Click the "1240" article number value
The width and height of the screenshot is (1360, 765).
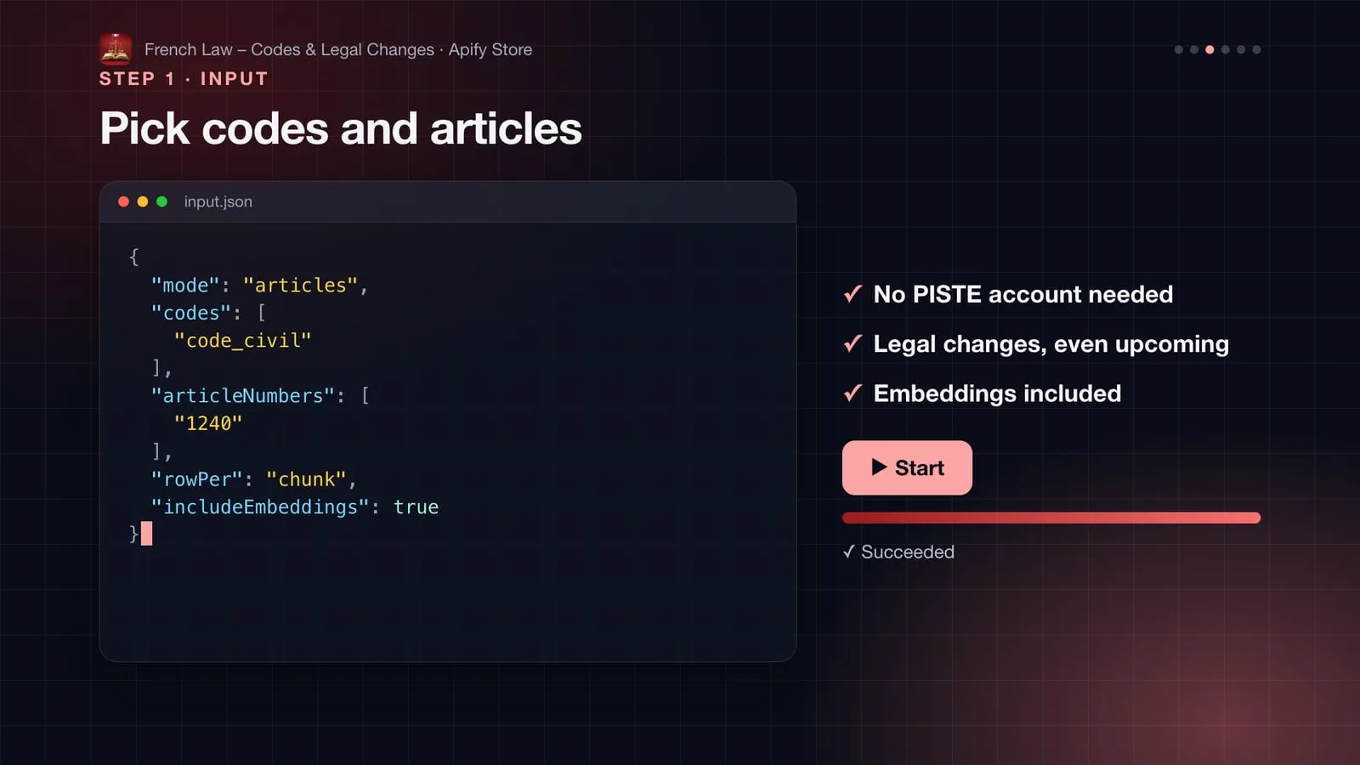(x=208, y=423)
